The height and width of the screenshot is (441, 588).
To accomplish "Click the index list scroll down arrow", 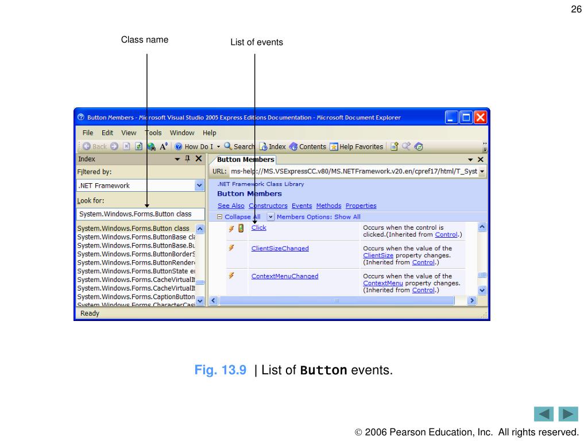I will (200, 301).
